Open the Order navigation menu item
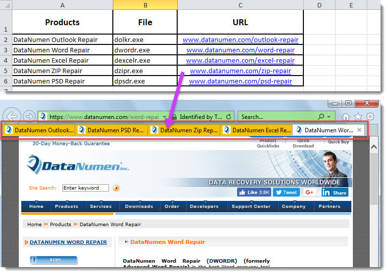The height and width of the screenshot is (275, 388). (172, 206)
